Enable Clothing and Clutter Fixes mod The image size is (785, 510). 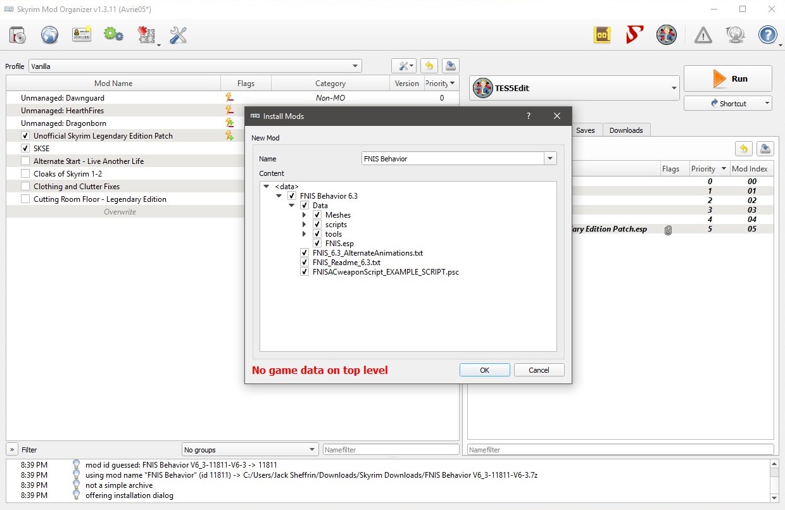[x=25, y=187]
